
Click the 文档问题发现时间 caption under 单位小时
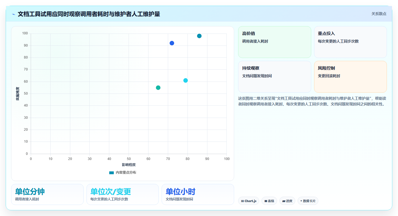(179, 199)
